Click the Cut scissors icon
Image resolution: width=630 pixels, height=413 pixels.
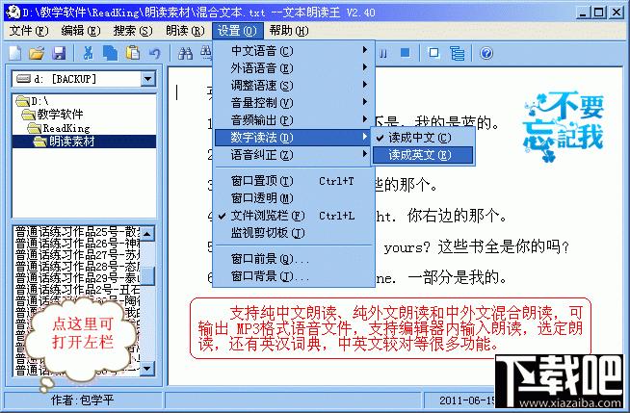click(x=89, y=52)
